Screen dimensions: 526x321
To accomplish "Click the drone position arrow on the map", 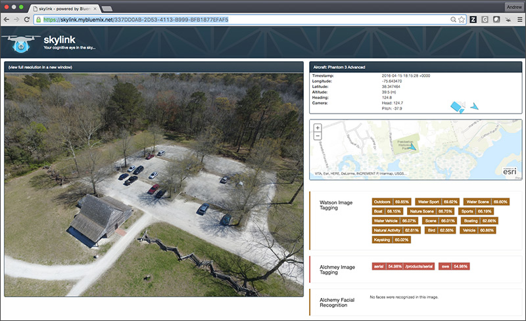I will pos(412,147).
